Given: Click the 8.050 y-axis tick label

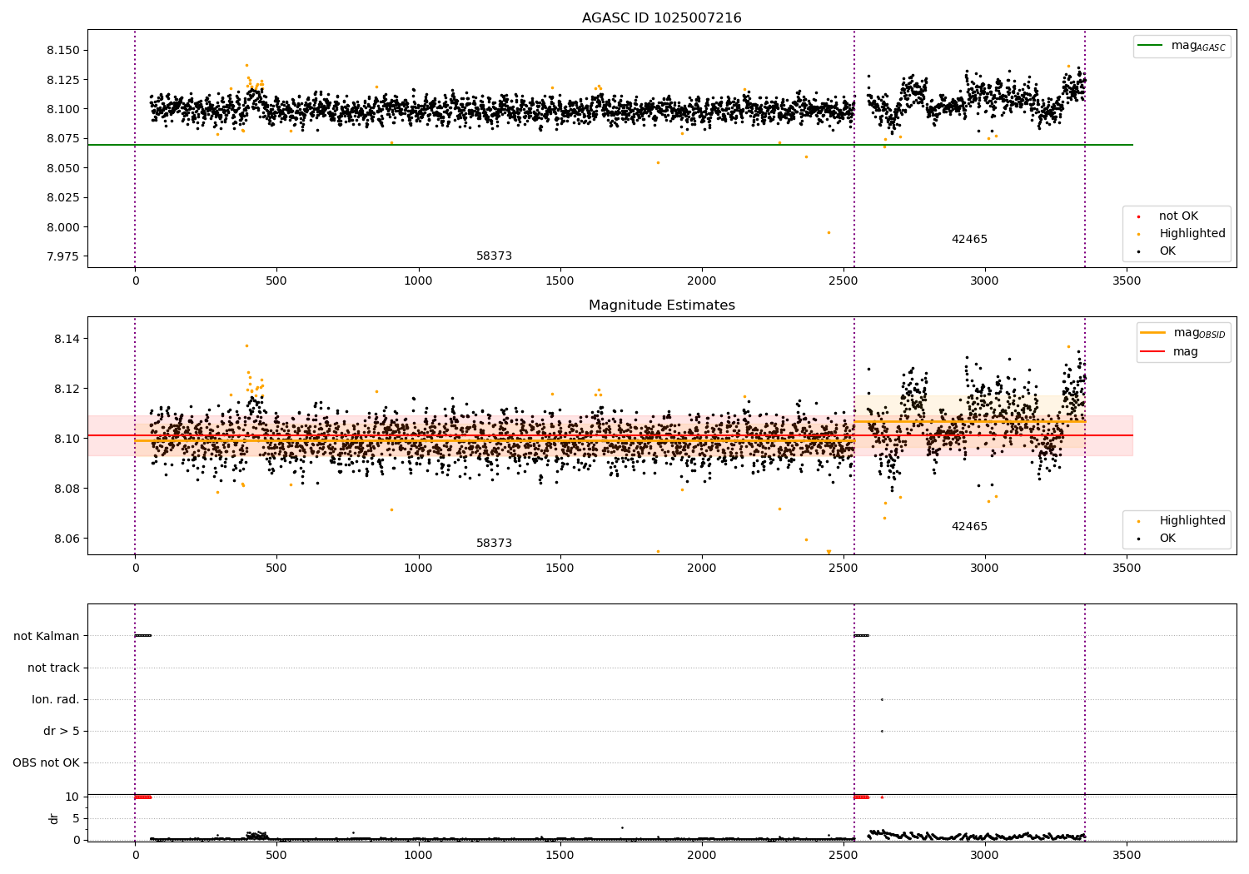Looking at the screenshot, I should tap(63, 168).
